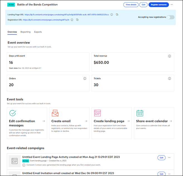Click the Tickets card info icon
The image size is (183, 176).
pyautogui.click(x=169, y=79)
